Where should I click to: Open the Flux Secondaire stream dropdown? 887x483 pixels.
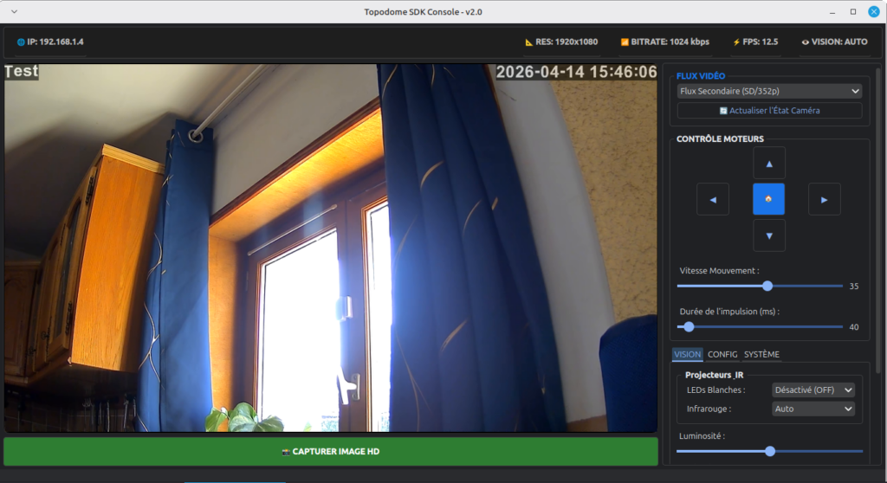tap(769, 91)
